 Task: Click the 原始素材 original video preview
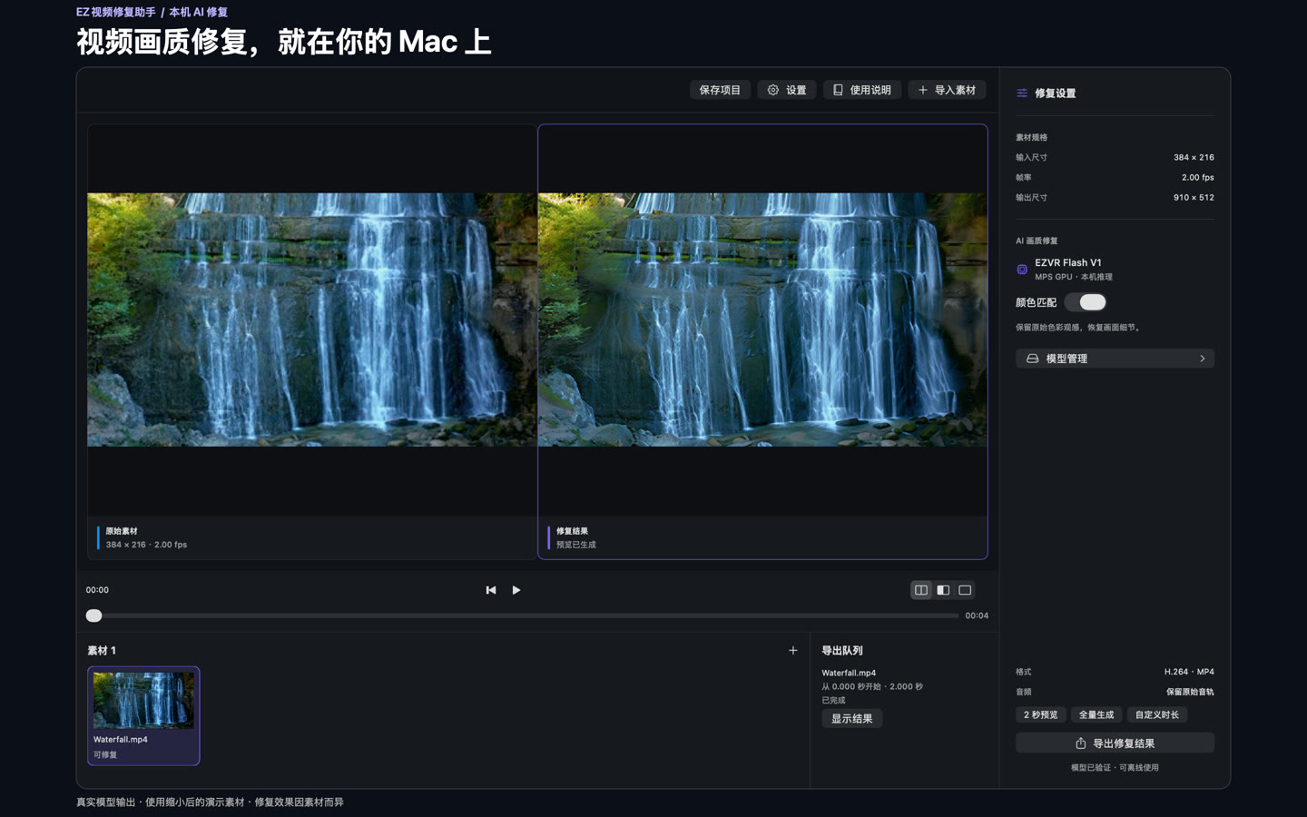point(311,320)
